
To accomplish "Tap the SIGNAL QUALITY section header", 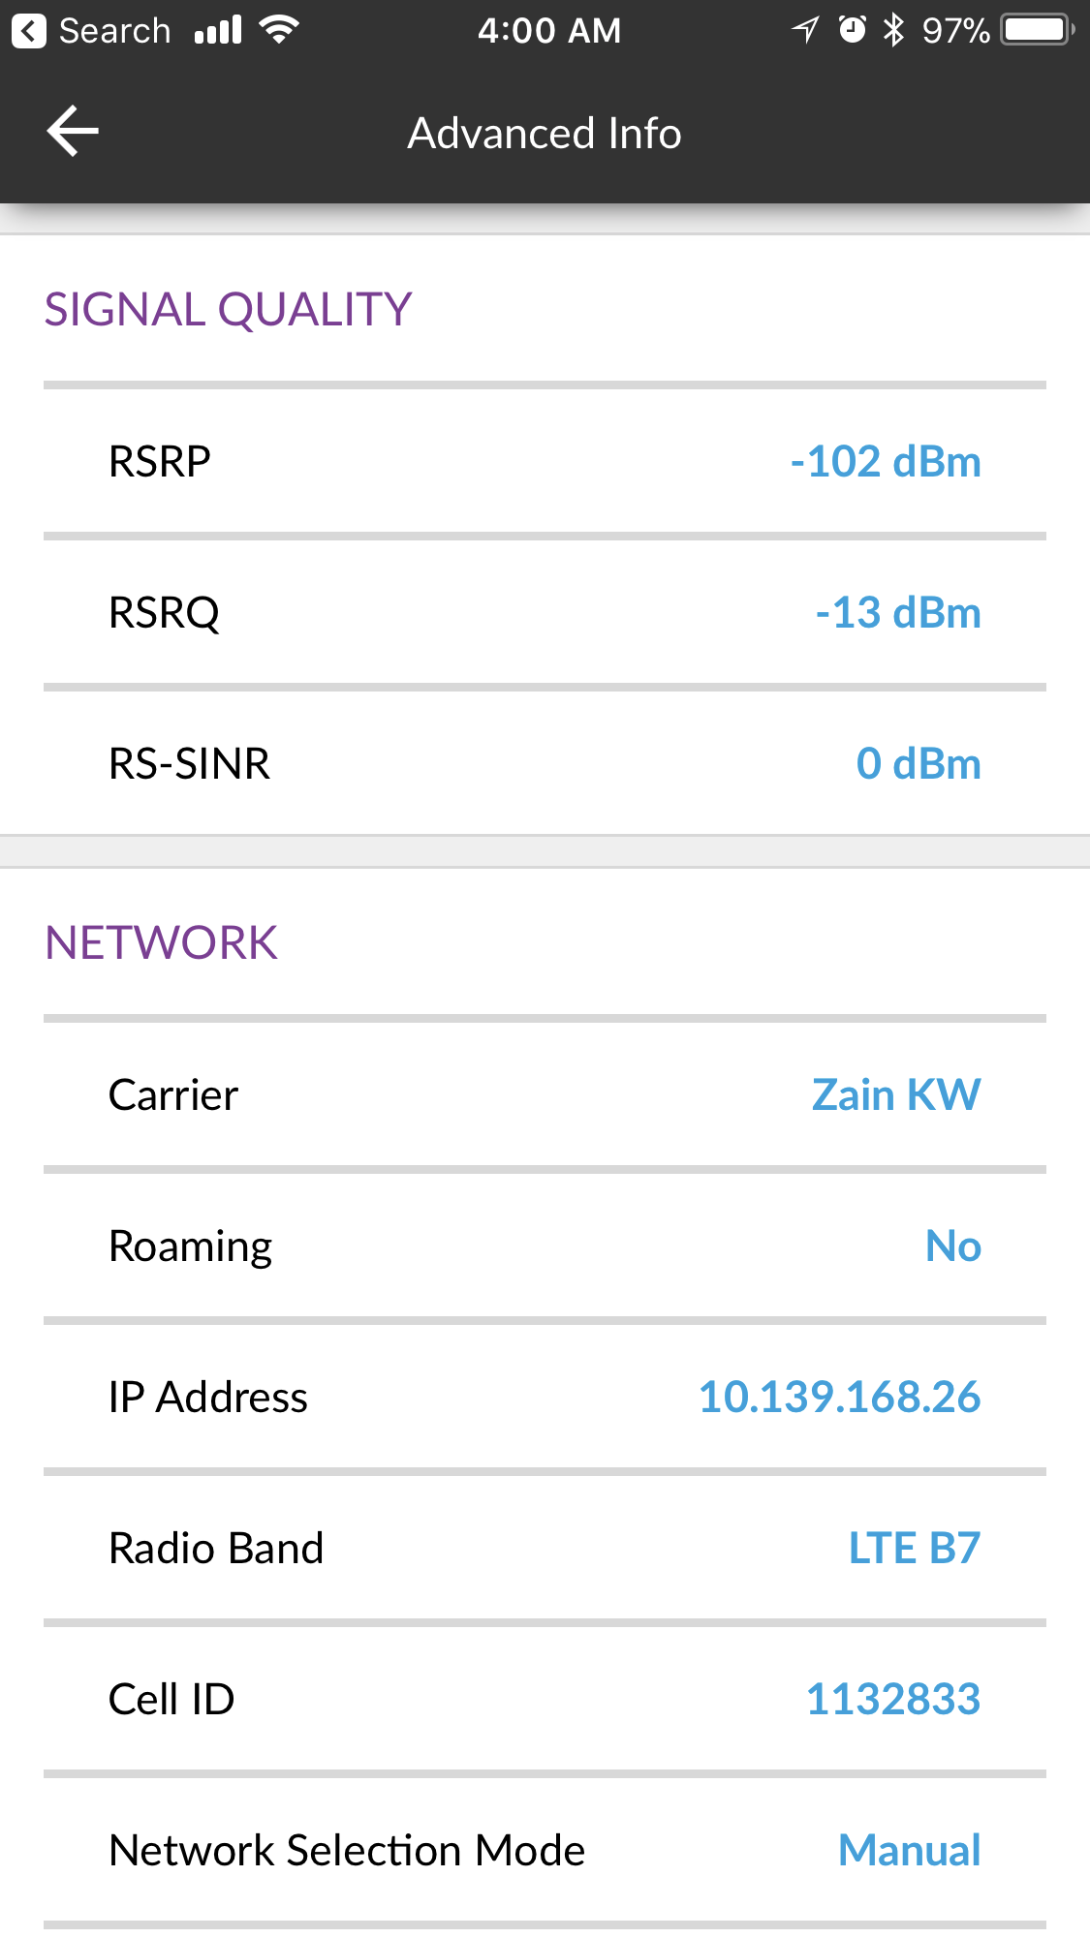I will pos(229,310).
